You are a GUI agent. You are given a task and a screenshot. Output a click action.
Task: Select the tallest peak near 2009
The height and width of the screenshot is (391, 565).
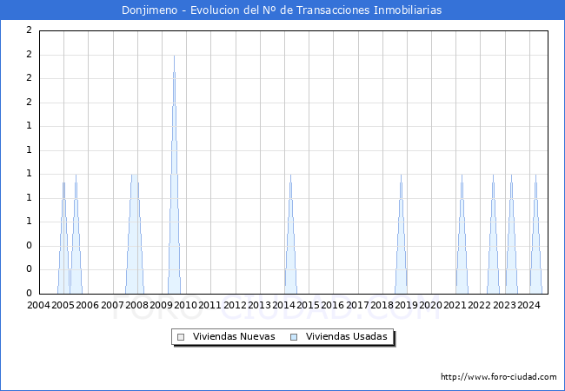tap(174, 57)
